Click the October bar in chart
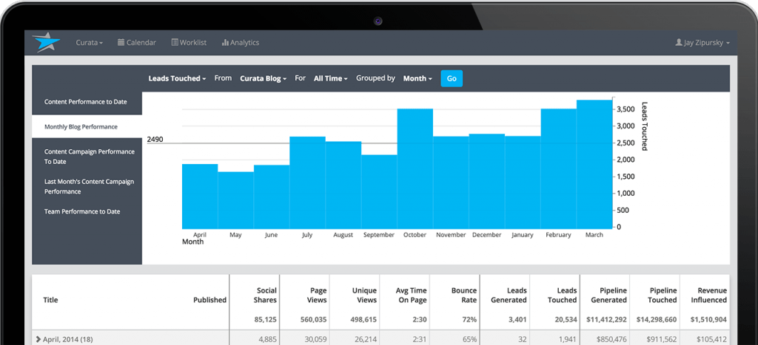This screenshot has width=758, height=345. (x=415, y=168)
